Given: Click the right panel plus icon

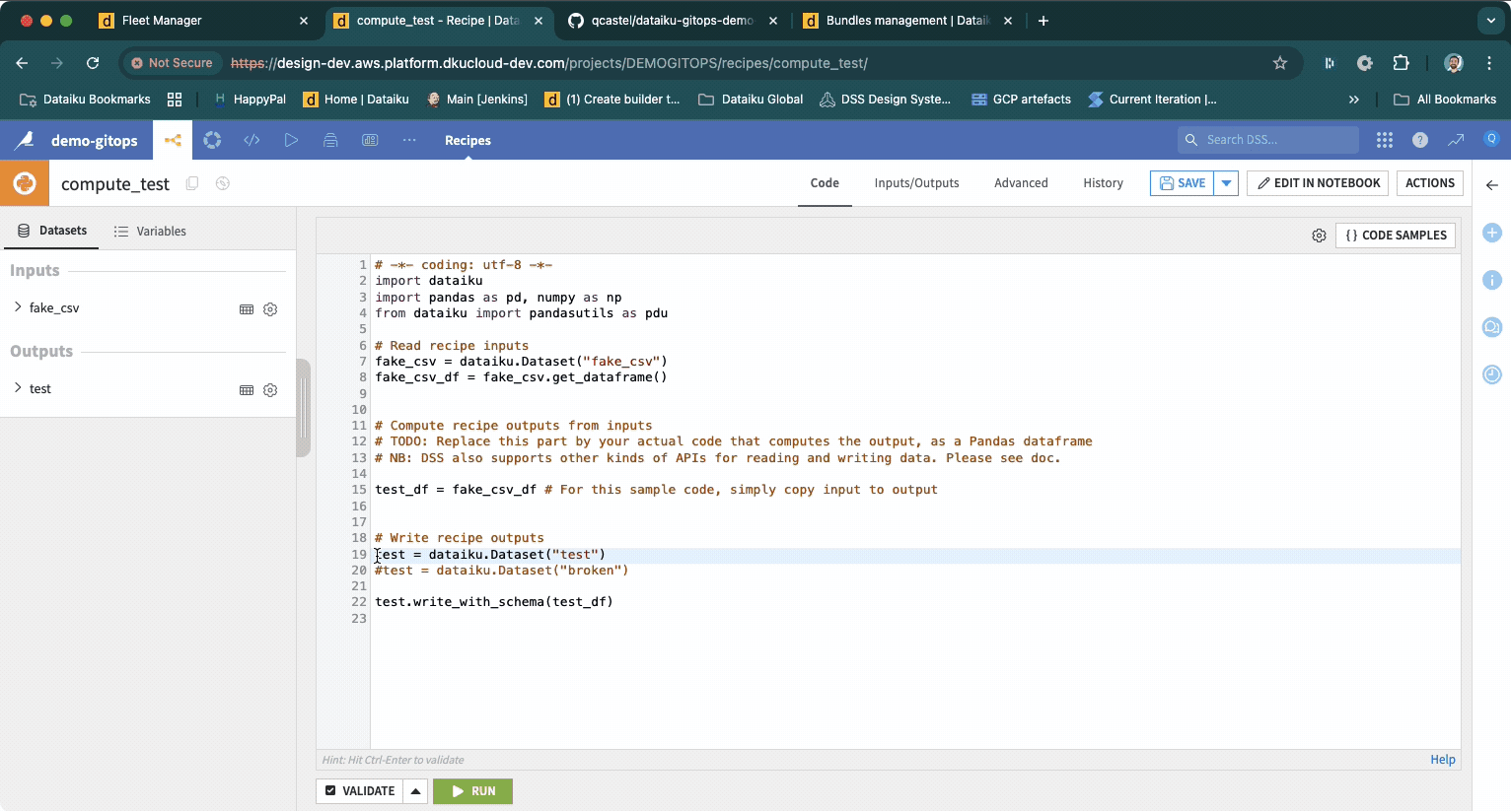Looking at the screenshot, I should pyautogui.click(x=1492, y=233).
